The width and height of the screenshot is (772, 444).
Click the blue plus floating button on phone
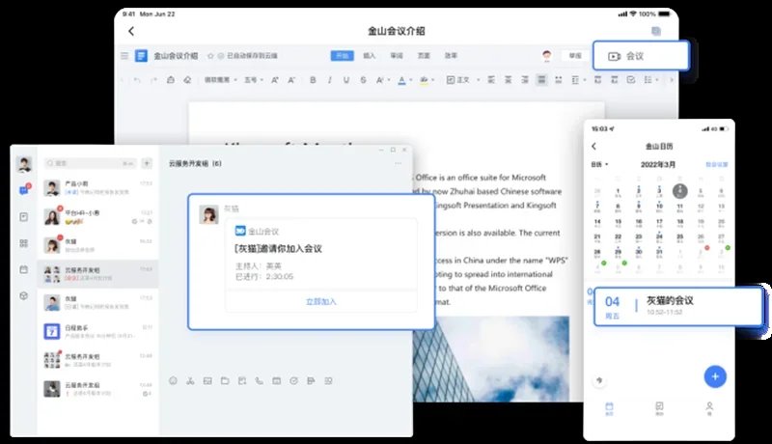click(x=715, y=376)
